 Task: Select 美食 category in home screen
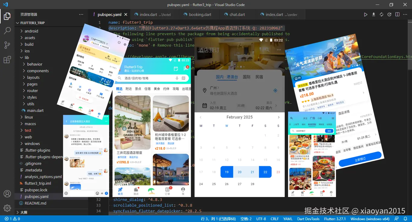(157, 89)
